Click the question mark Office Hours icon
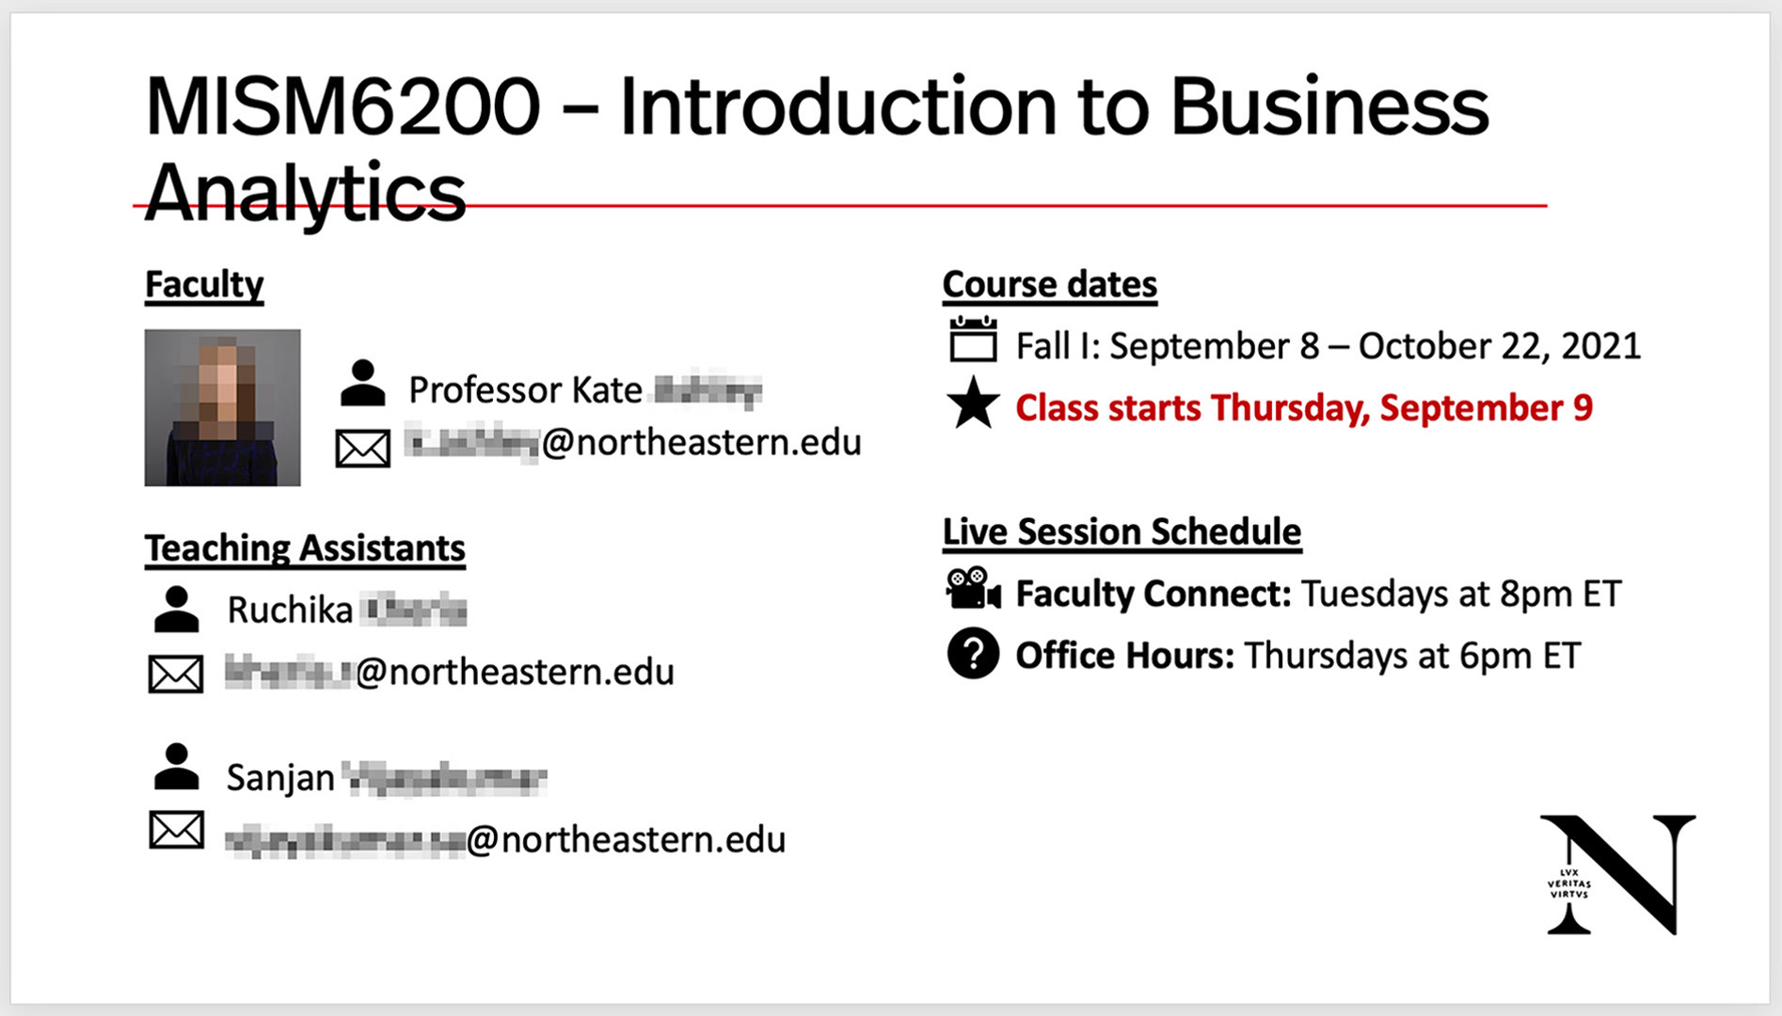Screen dimensions: 1782x1016 click(x=973, y=653)
